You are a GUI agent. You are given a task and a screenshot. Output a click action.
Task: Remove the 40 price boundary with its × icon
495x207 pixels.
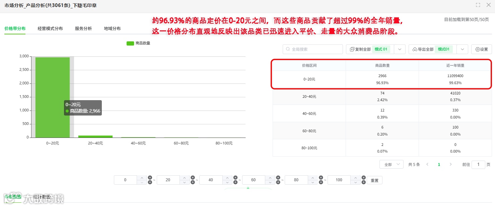(x=235, y=178)
